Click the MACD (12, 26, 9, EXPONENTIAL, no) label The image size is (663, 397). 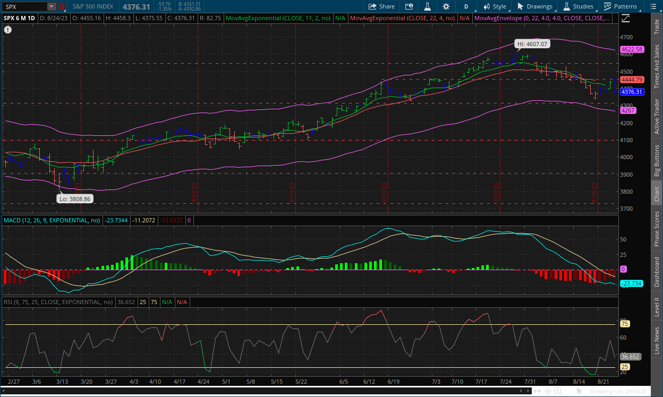pyautogui.click(x=52, y=220)
